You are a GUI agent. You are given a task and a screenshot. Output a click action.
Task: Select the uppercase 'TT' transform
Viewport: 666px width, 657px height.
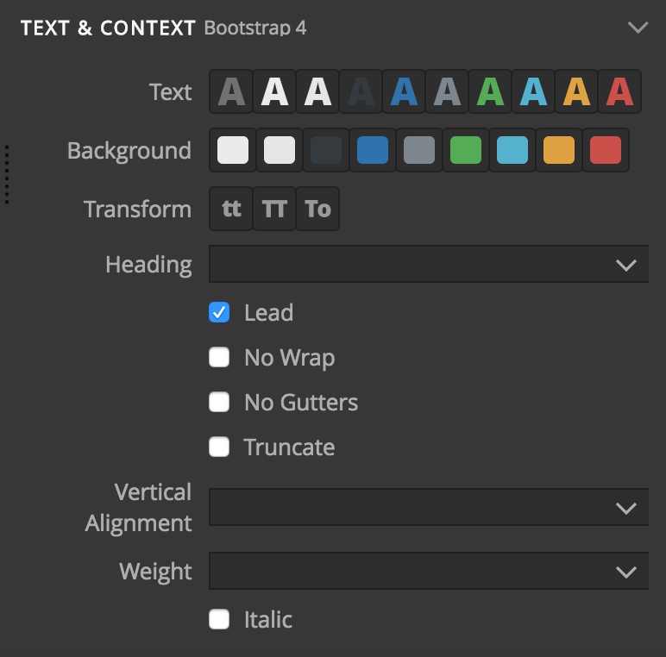click(x=274, y=209)
